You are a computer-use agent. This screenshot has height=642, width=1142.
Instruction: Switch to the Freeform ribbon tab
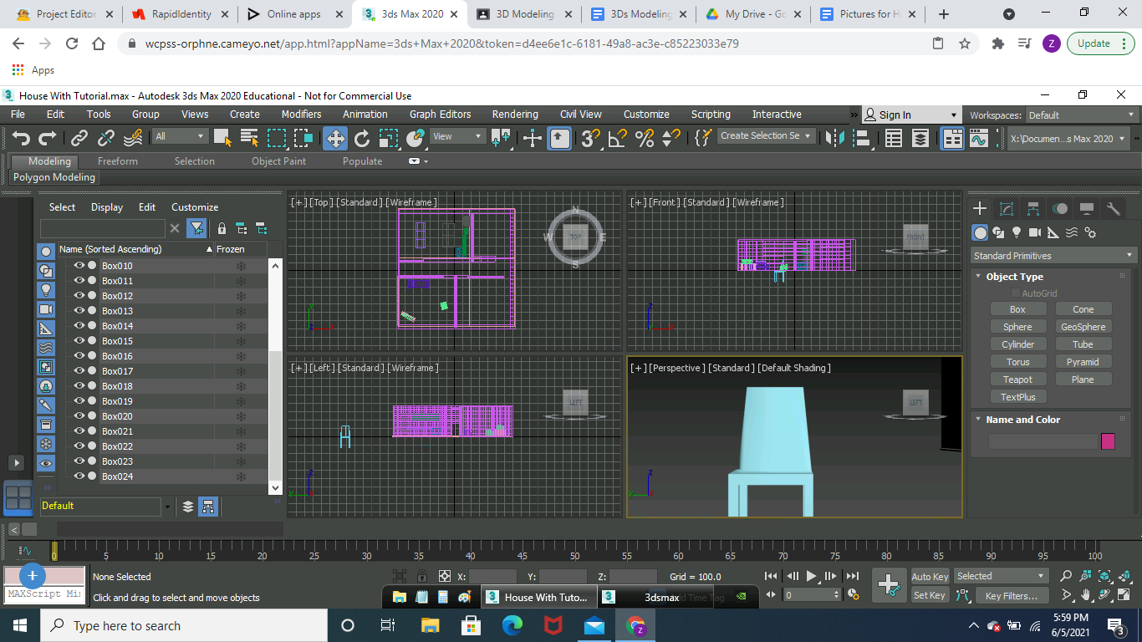117,161
